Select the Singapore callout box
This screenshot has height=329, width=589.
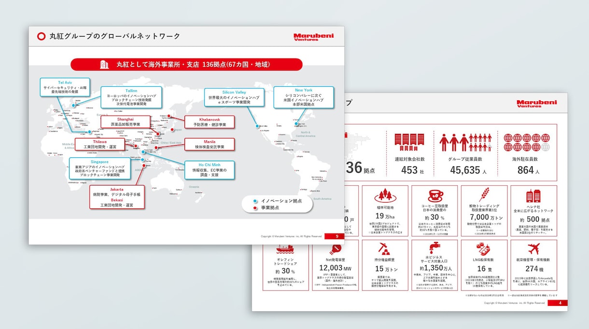tap(99, 169)
